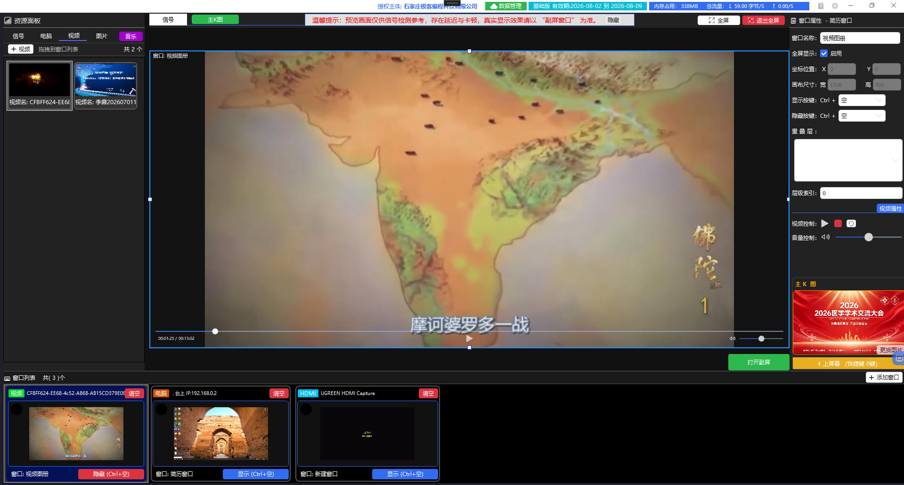The image size is (904, 485).
Task: Click the preview player speaker icon
Action: click(x=733, y=338)
